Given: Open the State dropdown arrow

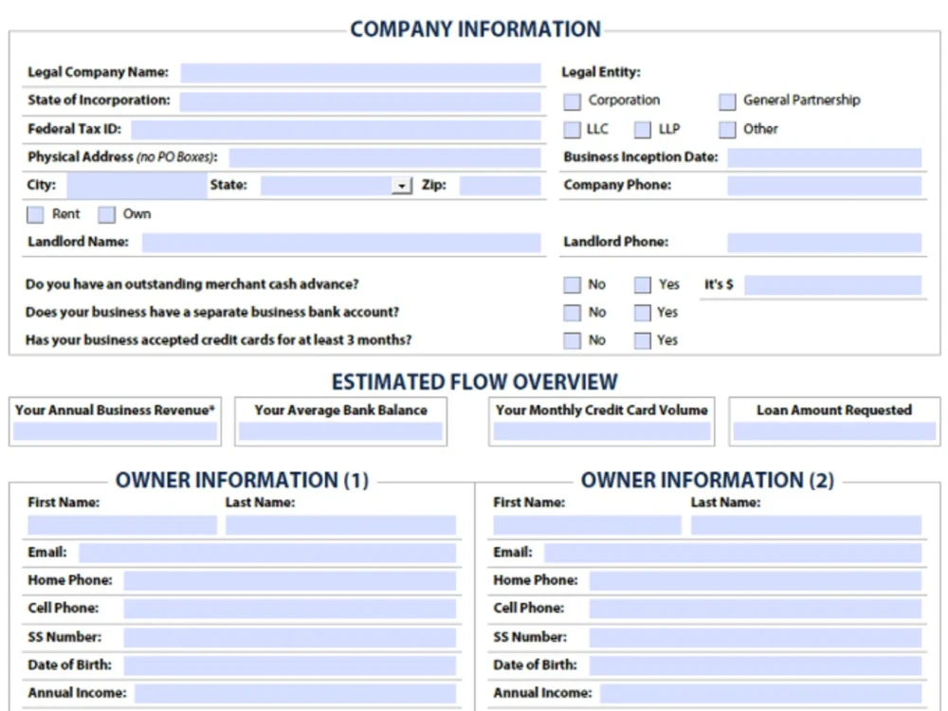Looking at the screenshot, I should [x=401, y=186].
